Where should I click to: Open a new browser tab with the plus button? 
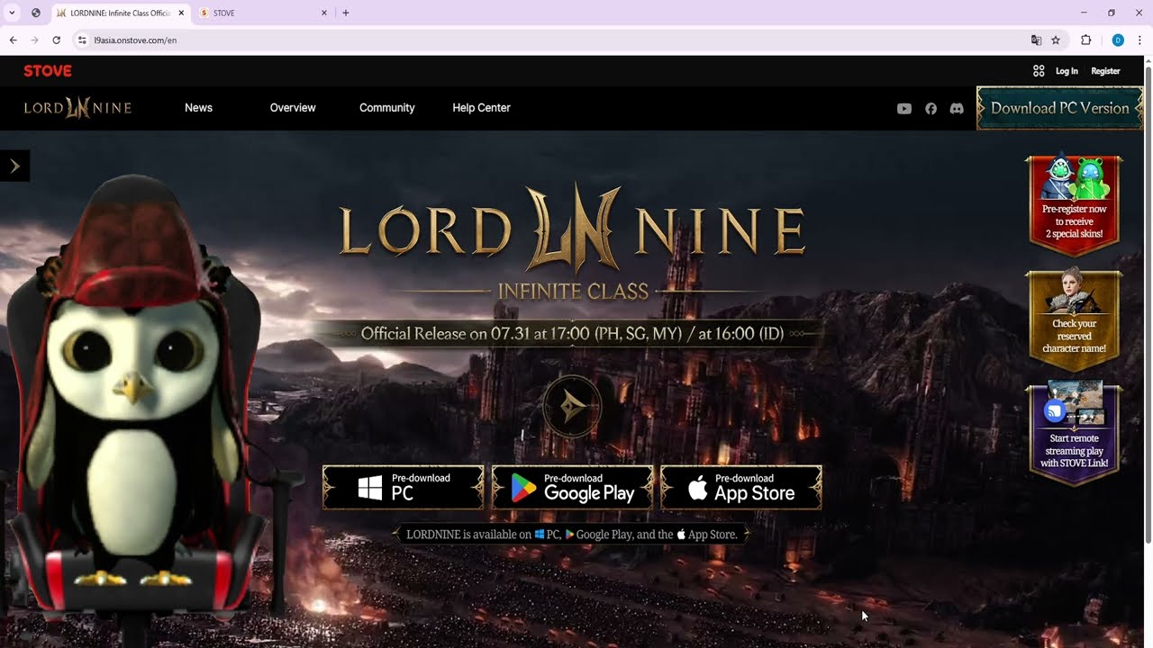coord(346,13)
